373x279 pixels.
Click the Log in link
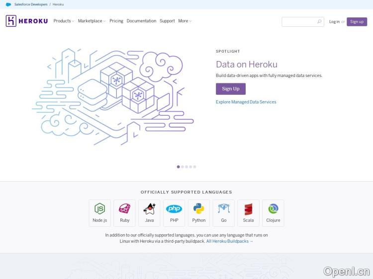pyautogui.click(x=334, y=22)
